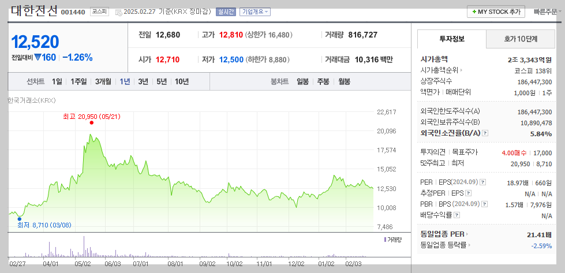The width and height of the screenshot is (565, 273).
Task: Show the 일봉 candlestick chart
Action: coord(302,81)
